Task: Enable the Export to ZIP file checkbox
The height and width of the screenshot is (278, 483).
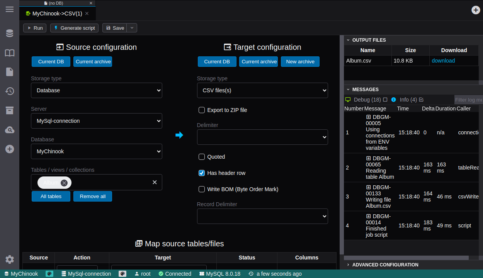Action: coord(202,110)
